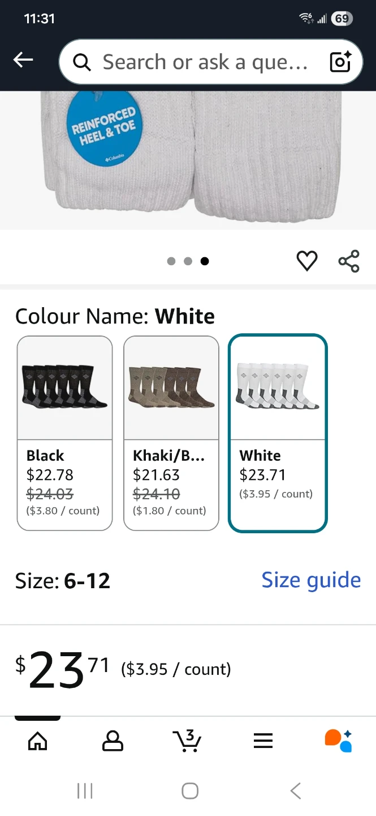Launch the Rufus AI assistant icon
This screenshot has width=376, height=816.
(338, 740)
